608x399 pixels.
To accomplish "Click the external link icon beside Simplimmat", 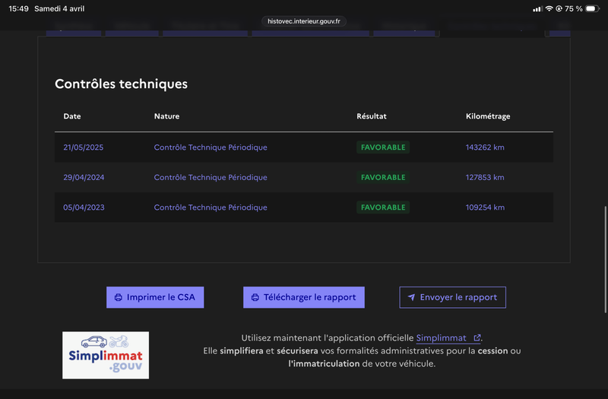I will [x=477, y=338].
